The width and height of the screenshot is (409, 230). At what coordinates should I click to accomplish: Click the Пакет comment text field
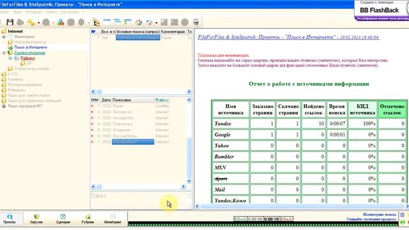(139, 201)
